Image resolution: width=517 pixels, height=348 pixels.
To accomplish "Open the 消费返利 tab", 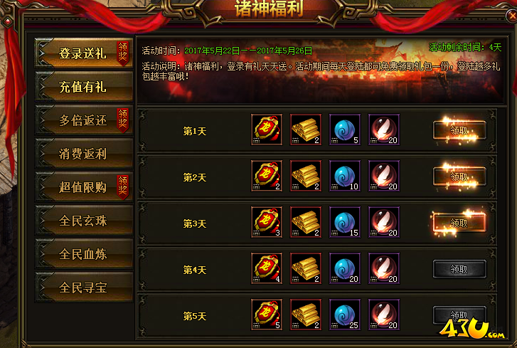I will coord(84,154).
